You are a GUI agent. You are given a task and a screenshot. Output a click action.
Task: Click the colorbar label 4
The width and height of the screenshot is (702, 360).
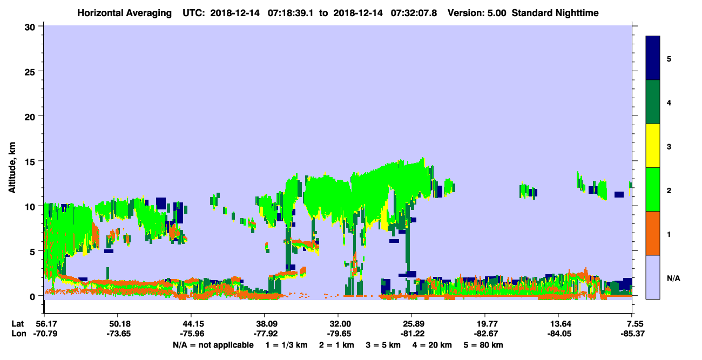coord(669,102)
